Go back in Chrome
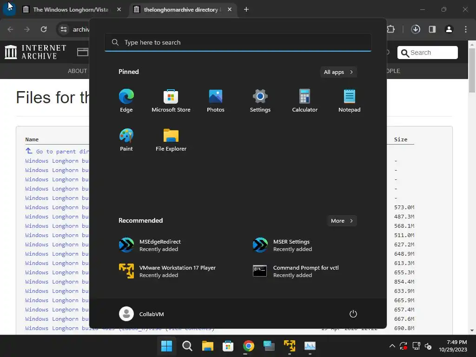Image resolution: width=476 pixels, height=357 pixels. pos(10,29)
